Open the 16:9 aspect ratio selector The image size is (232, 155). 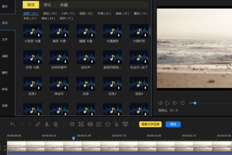[x=174, y=110]
